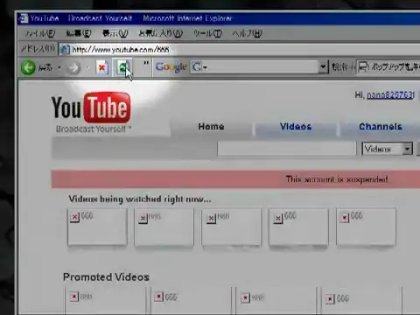Open the File menu (ファイル)
The width and height of the screenshot is (420, 315).
[x=39, y=33]
